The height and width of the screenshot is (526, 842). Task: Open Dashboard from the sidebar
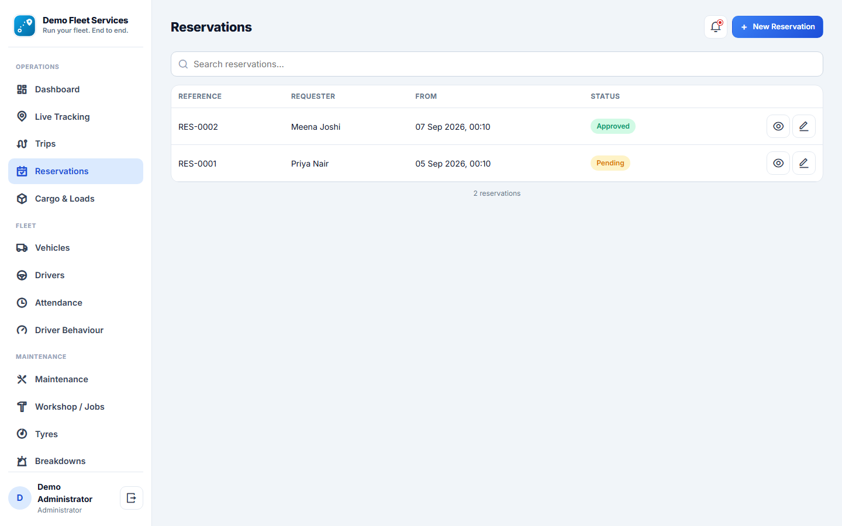pyautogui.click(x=75, y=89)
